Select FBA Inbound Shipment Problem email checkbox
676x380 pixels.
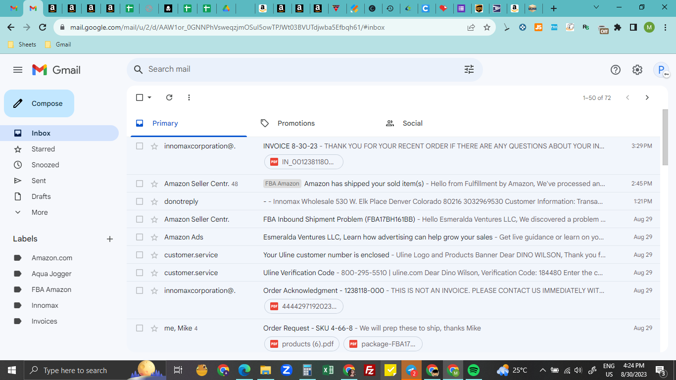(x=140, y=219)
